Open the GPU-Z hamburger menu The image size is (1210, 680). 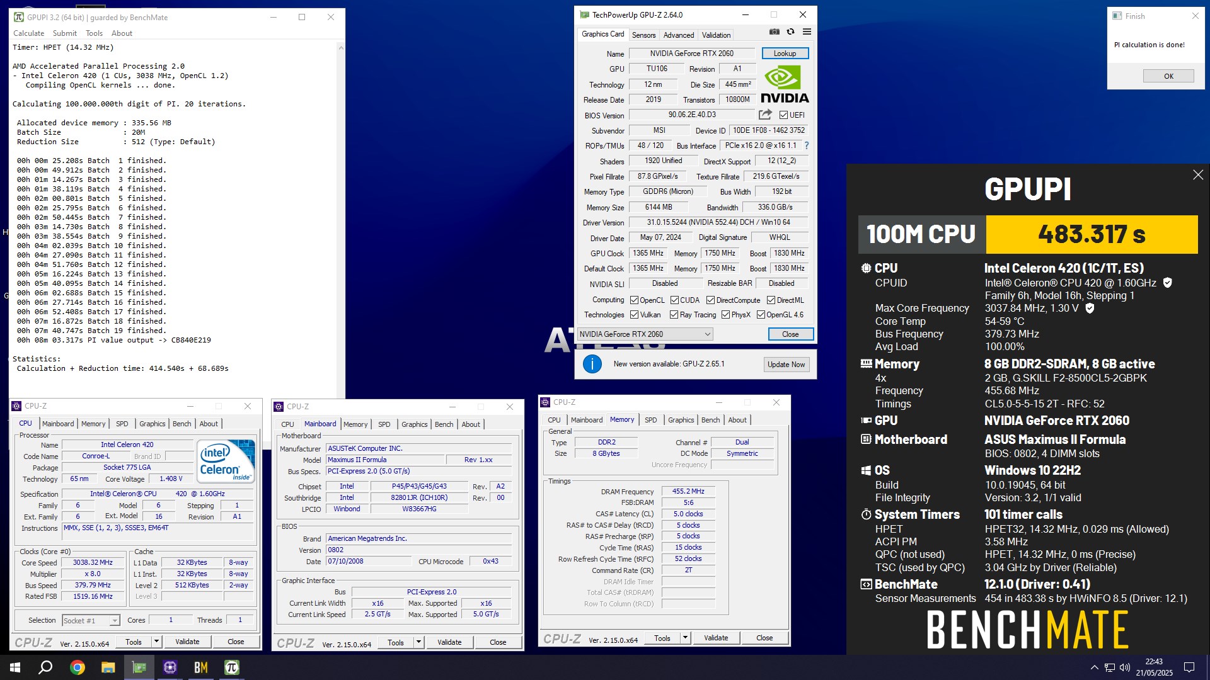click(807, 32)
